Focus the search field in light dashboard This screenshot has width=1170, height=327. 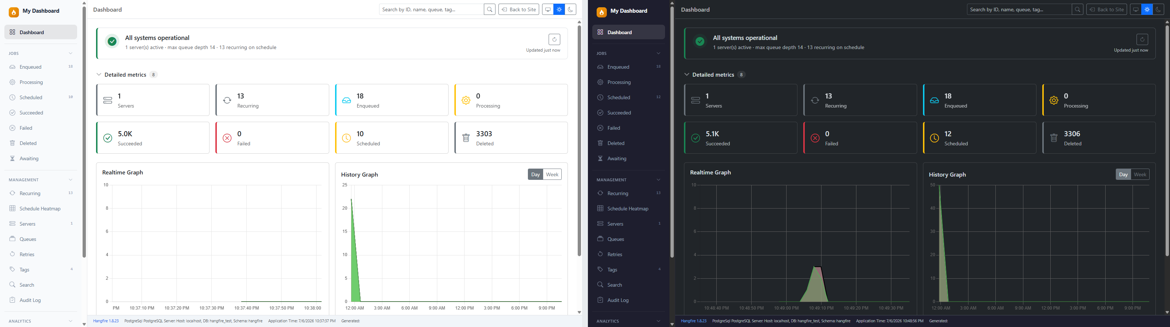[x=431, y=9]
